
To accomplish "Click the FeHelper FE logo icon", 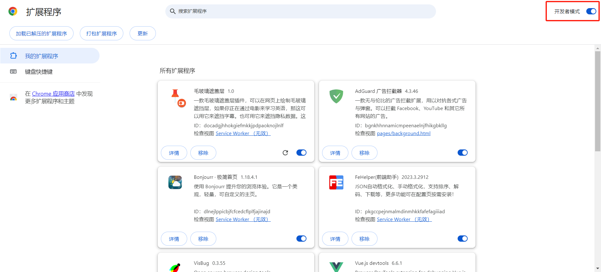I will tap(336, 182).
